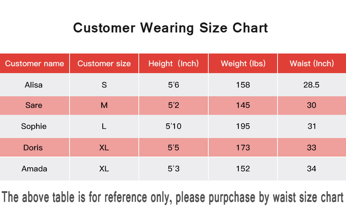Click the Customer size column header
The image size is (346, 214).
pyautogui.click(x=104, y=63)
